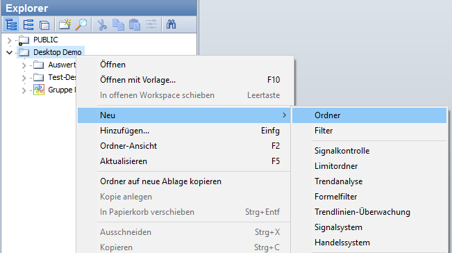Expand the Gruppe tree node
This screenshot has height=253, width=452.
click(24, 90)
